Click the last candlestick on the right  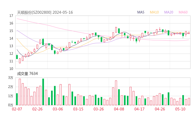pos(189,33)
